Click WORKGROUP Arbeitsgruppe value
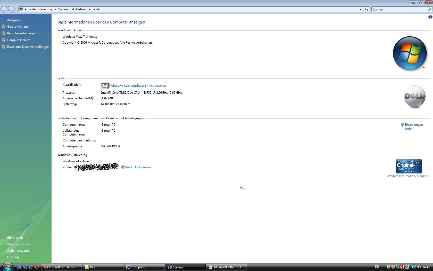This screenshot has height=271, width=433. click(111, 146)
